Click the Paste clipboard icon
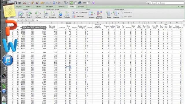Image resolution: width=185 pixels, height=104 pixels. (x=33, y=3)
